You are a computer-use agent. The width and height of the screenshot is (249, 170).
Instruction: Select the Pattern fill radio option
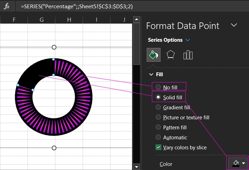click(x=158, y=127)
